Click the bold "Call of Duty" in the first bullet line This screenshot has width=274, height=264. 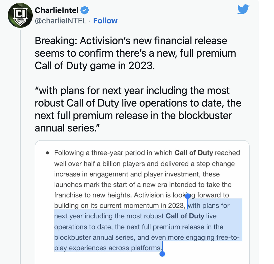[194, 153]
